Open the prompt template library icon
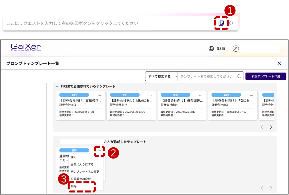Image resolution: width=289 pixels, height=195 pixels. [x=222, y=23]
